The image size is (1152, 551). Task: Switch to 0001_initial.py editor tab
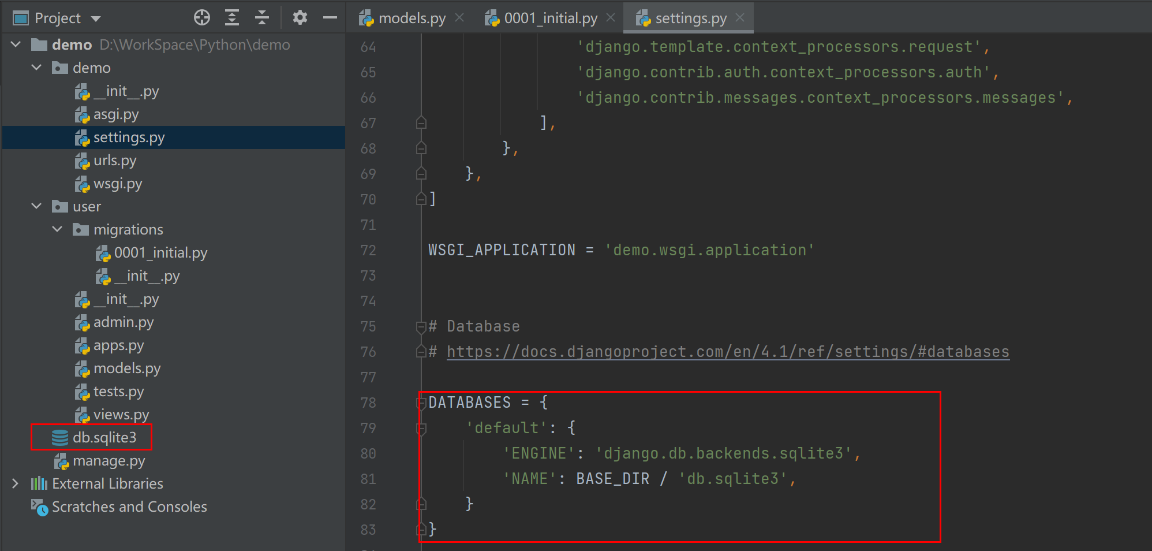pyautogui.click(x=551, y=18)
